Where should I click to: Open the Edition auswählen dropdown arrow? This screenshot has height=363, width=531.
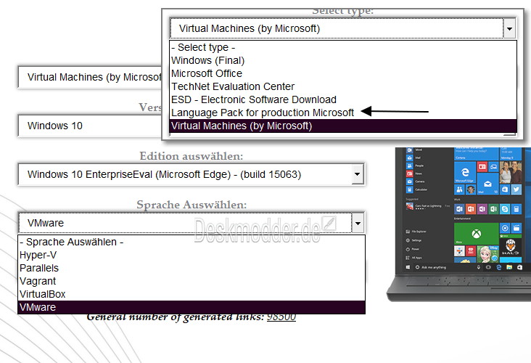point(356,174)
